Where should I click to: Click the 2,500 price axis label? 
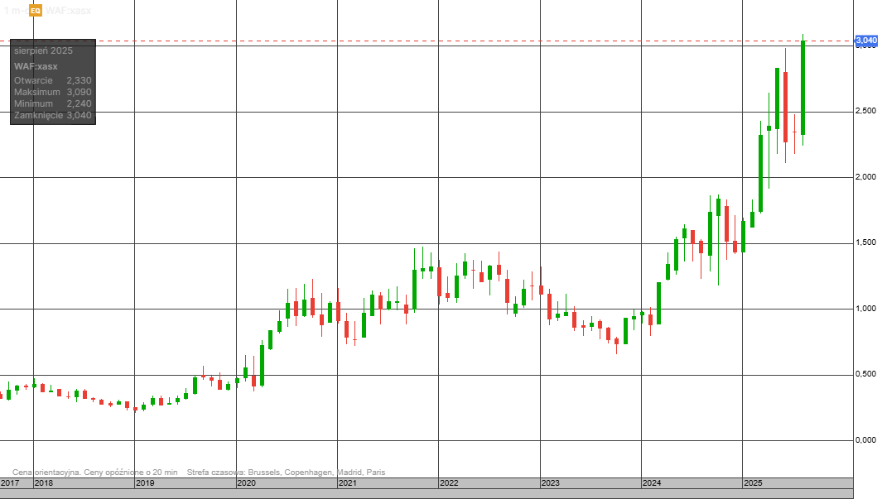tap(865, 111)
